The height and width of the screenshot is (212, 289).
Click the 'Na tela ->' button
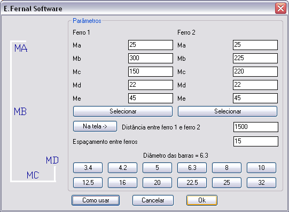95,126
